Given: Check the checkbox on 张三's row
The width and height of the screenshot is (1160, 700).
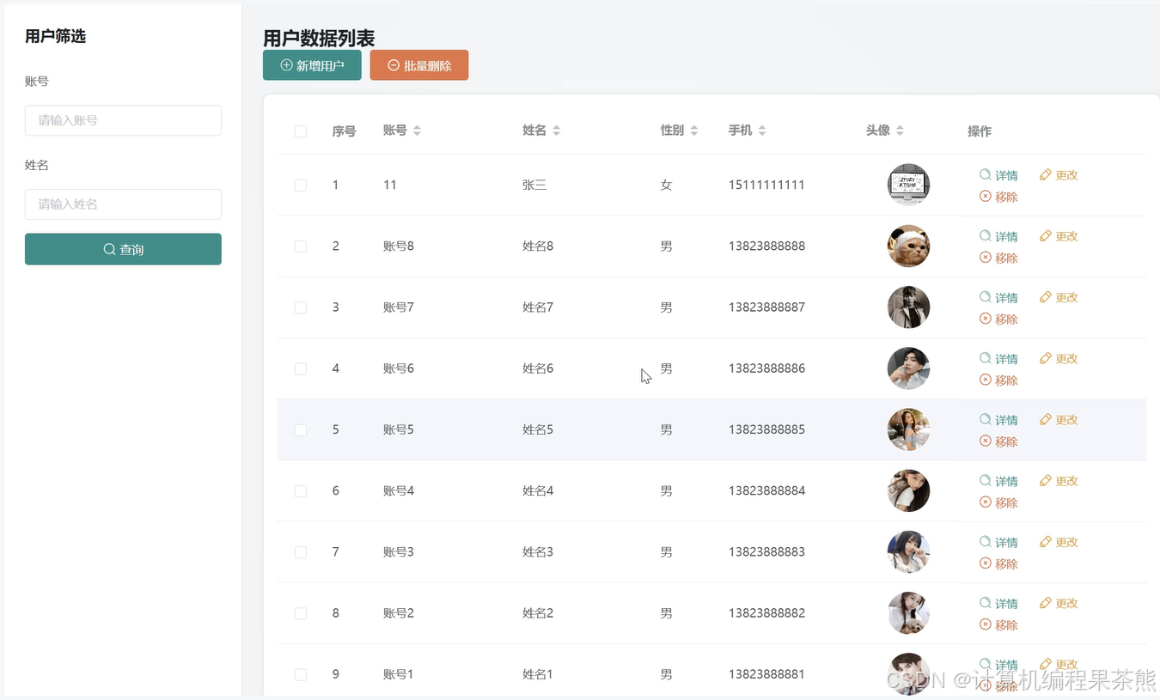Looking at the screenshot, I should click(x=300, y=185).
